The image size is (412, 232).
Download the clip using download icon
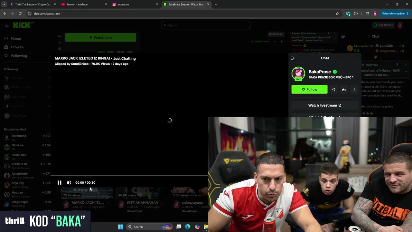pyautogui.click(x=344, y=89)
